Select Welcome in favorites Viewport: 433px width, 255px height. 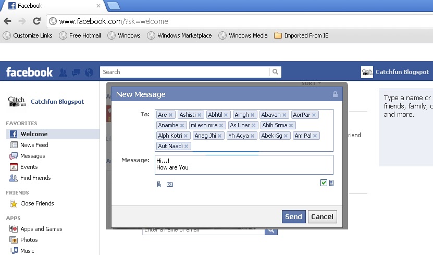click(x=53, y=134)
